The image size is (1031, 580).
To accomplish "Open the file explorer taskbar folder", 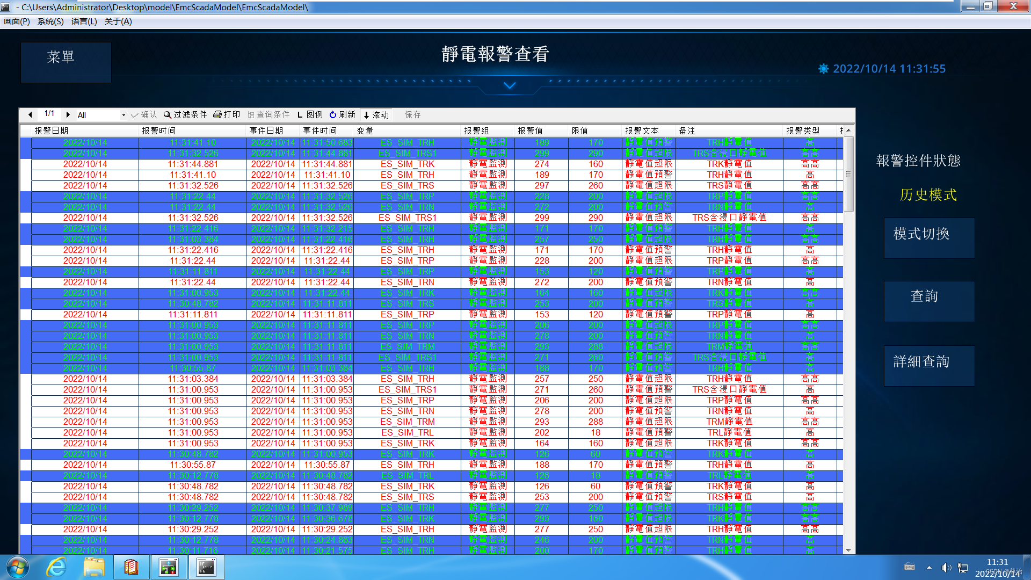I will [94, 567].
